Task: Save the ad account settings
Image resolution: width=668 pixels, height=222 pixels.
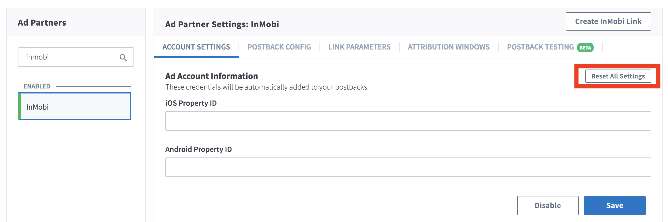Action: pyautogui.click(x=615, y=206)
